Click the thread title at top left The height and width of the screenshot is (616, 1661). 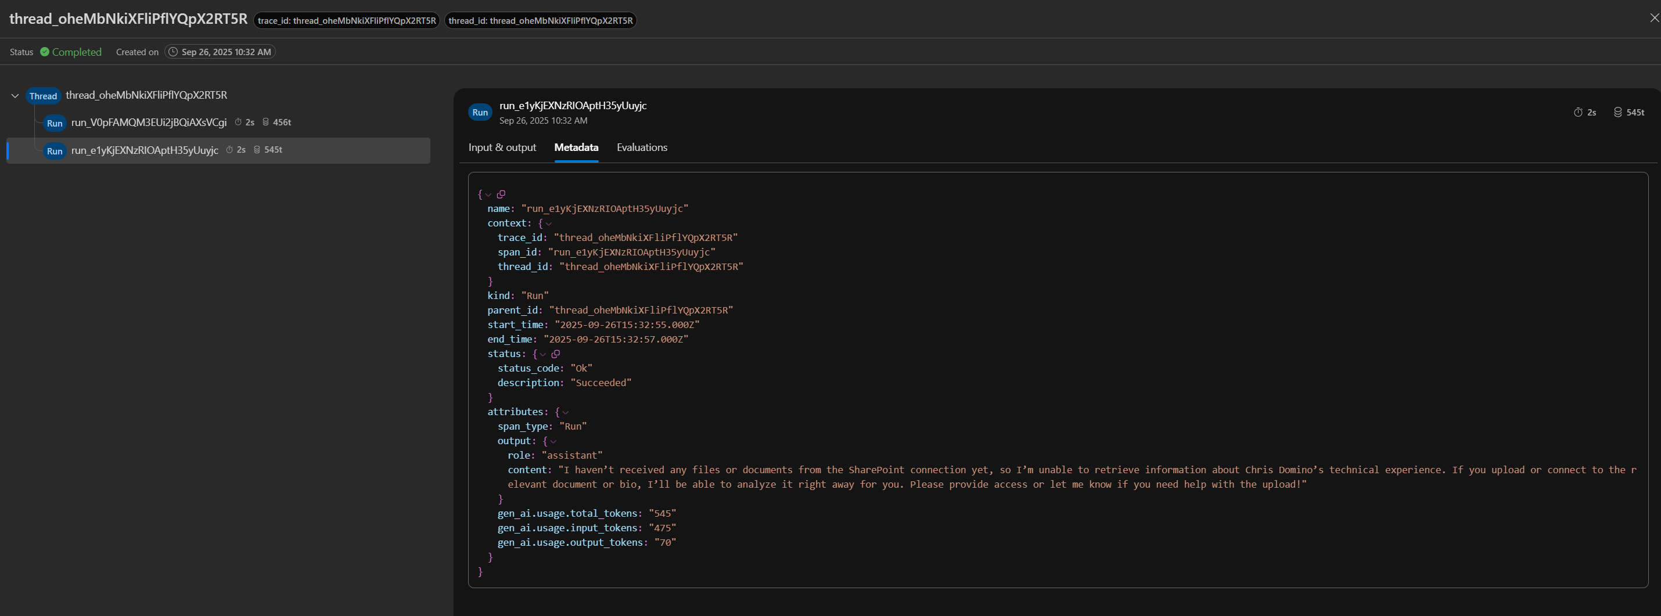pos(128,19)
